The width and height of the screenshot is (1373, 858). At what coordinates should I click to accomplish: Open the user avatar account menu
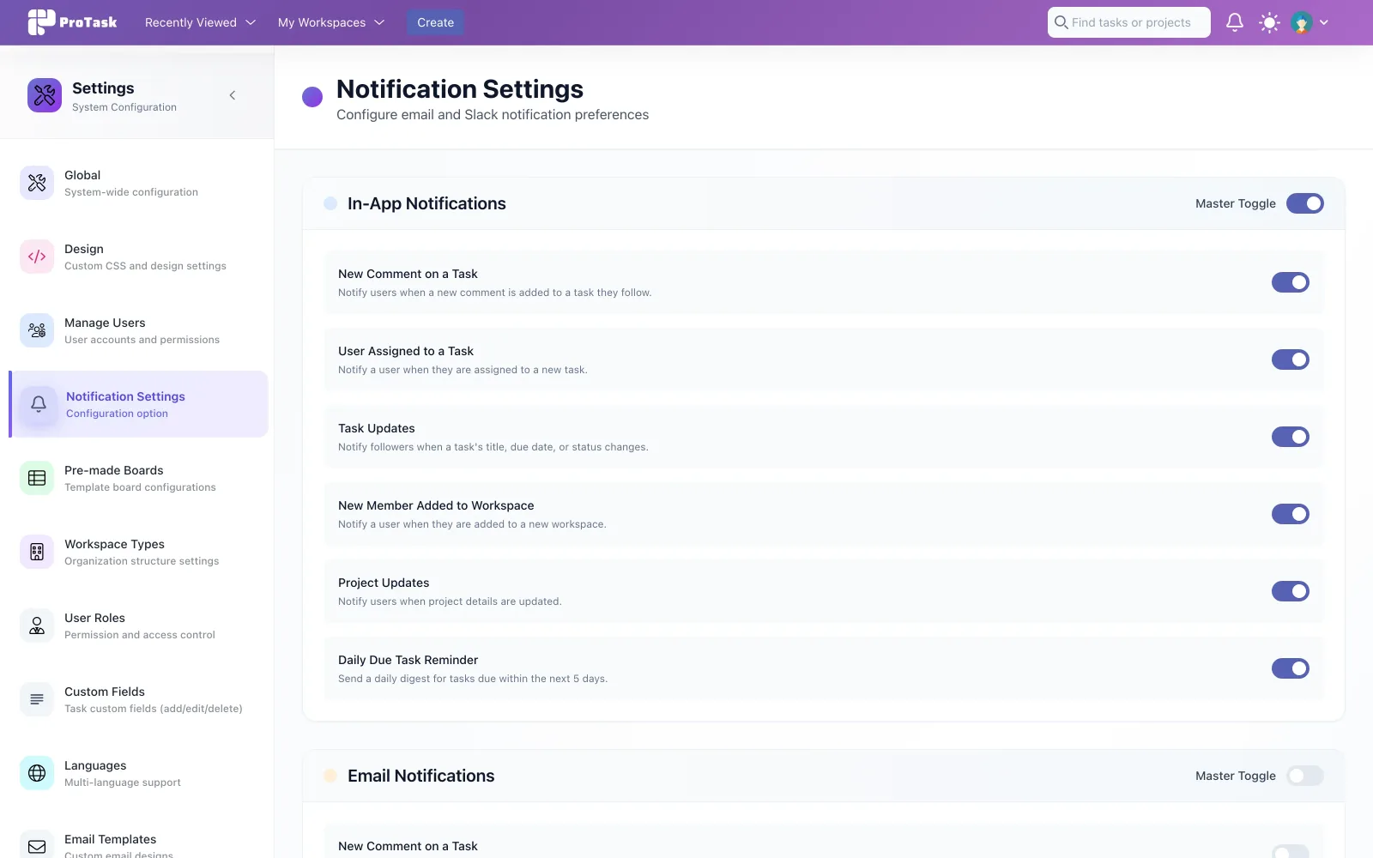coord(1309,22)
